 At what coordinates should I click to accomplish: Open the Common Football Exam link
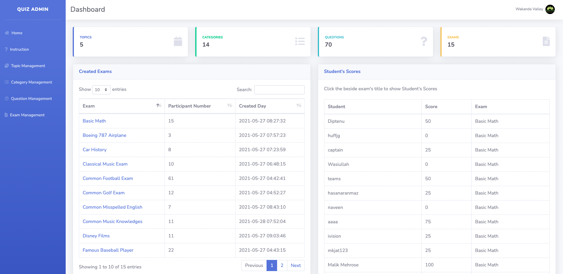[108, 178]
